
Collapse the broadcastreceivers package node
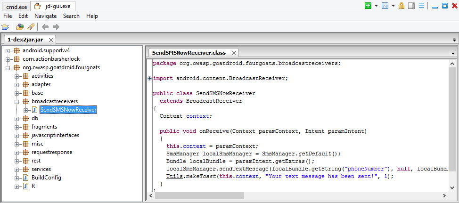tap(17, 101)
